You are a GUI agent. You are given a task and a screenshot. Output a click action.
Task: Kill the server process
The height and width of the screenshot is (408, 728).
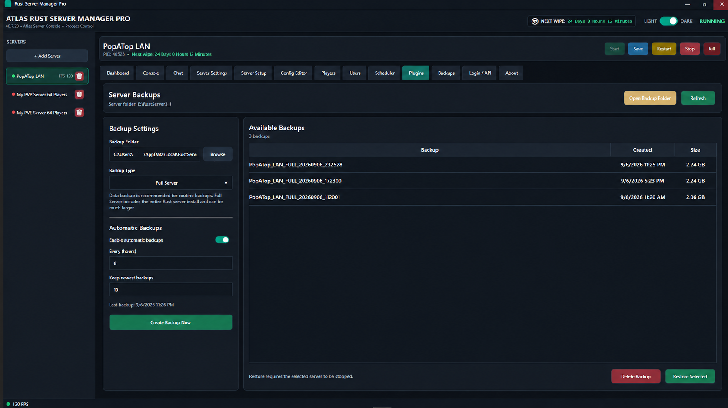pos(712,49)
